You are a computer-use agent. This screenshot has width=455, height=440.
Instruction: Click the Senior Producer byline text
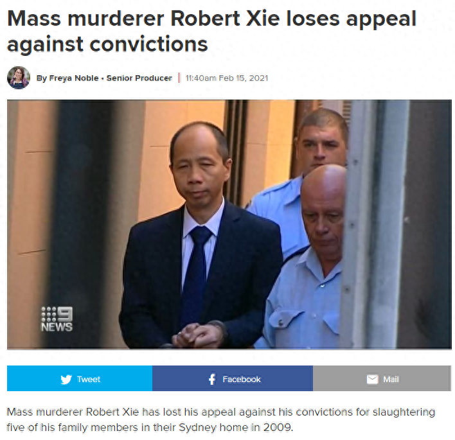(x=139, y=78)
